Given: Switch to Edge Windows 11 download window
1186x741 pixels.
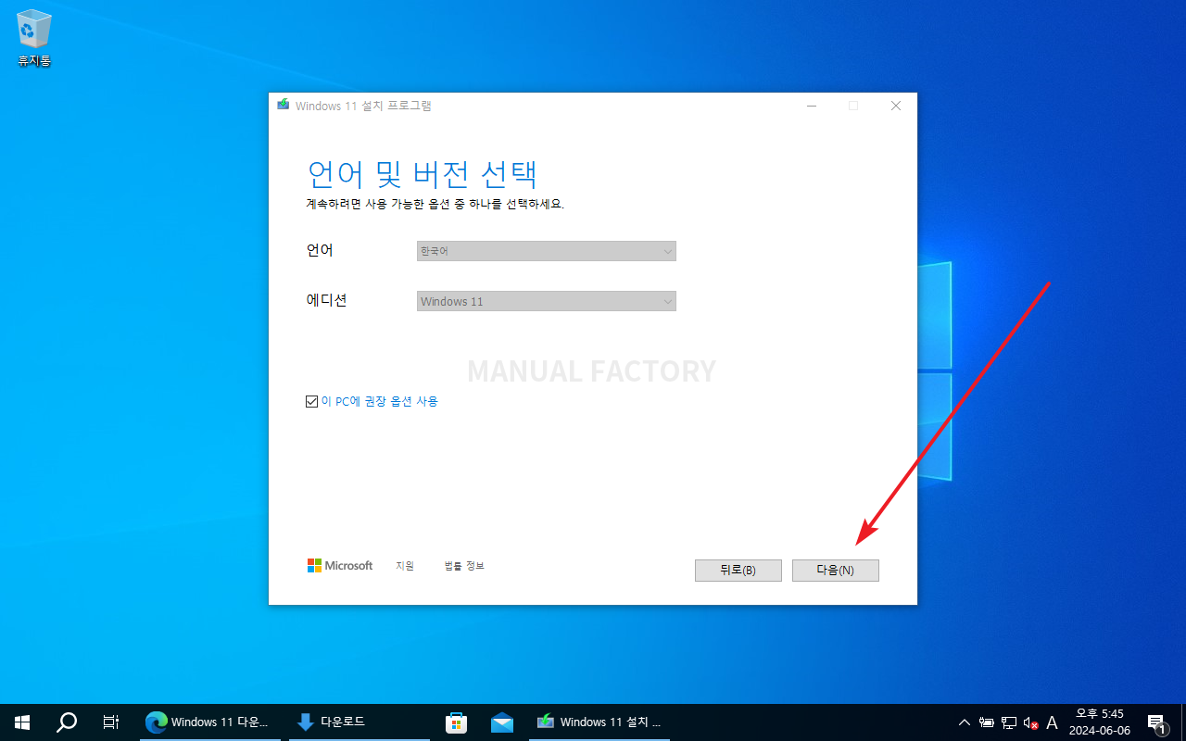Looking at the screenshot, I should 209,722.
